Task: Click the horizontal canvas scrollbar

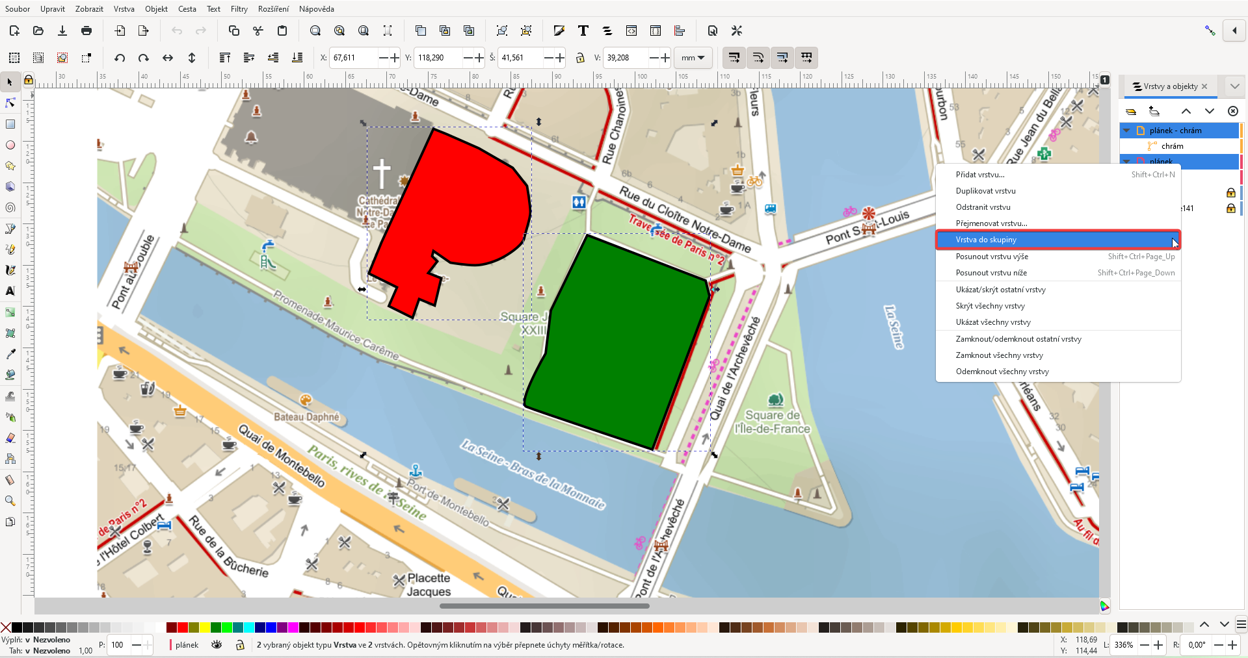Action: [x=545, y=606]
